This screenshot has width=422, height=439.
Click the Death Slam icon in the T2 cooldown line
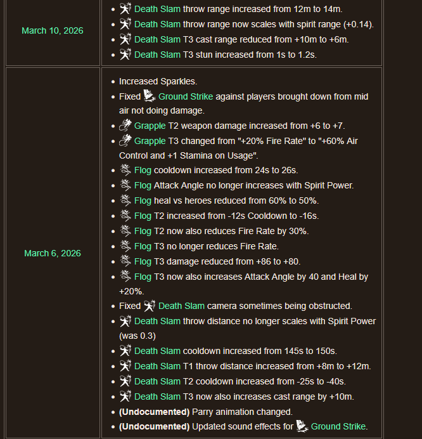(125, 381)
